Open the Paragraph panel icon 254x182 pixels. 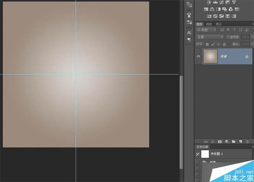pos(189,40)
